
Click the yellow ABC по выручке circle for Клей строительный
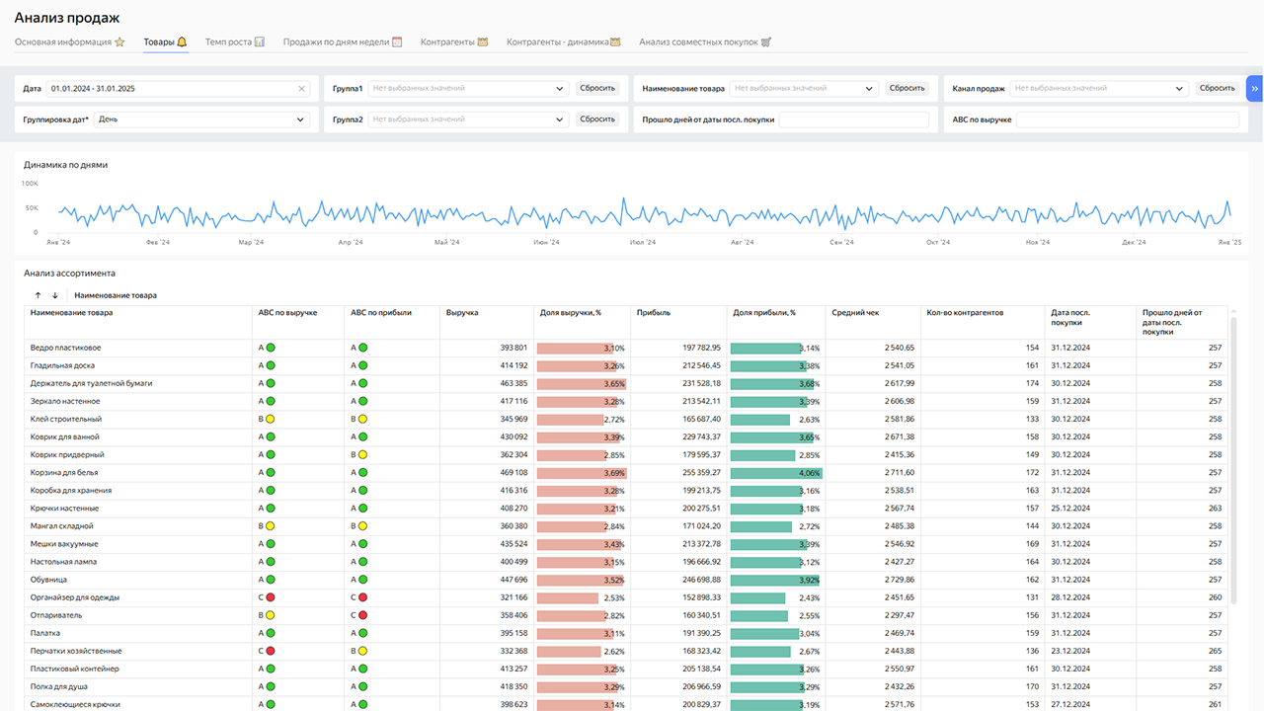coord(271,419)
